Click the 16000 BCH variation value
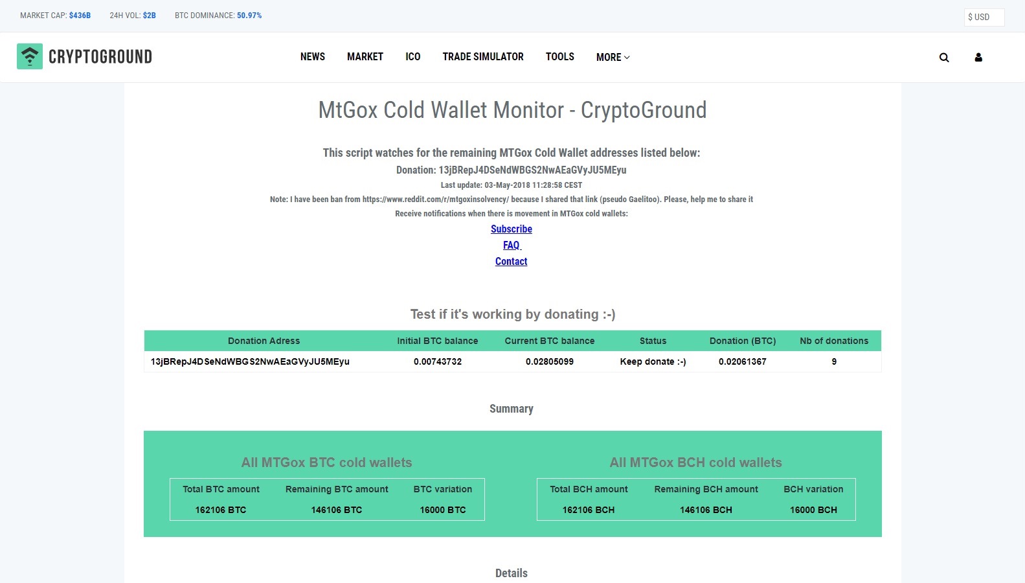1025x583 pixels. click(813, 510)
